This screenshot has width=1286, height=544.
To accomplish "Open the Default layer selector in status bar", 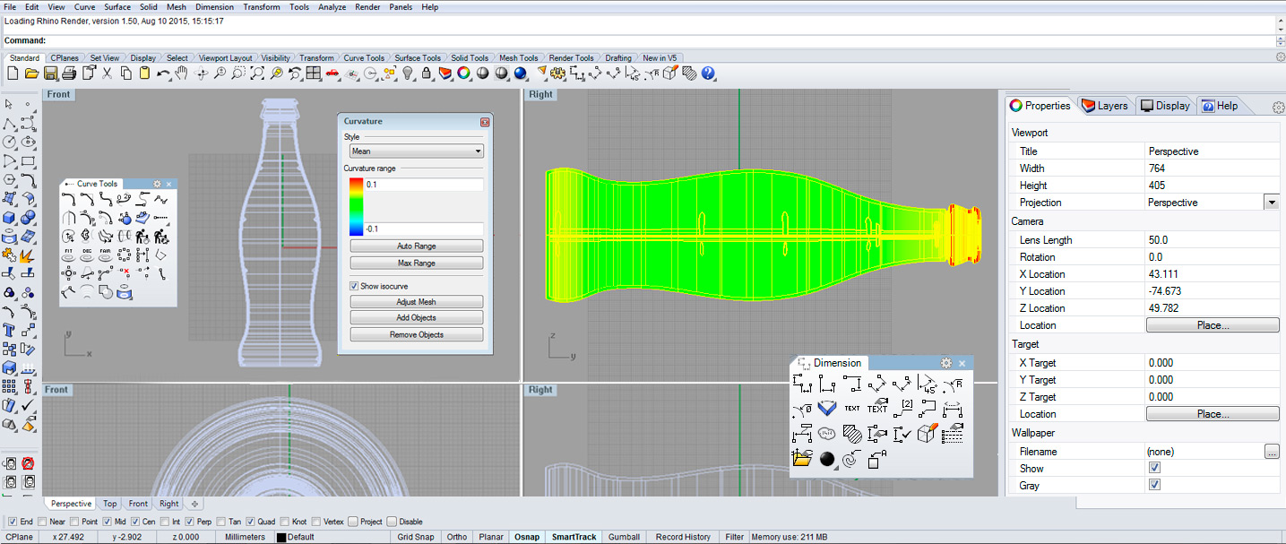I will pyautogui.click(x=300, y=537).
